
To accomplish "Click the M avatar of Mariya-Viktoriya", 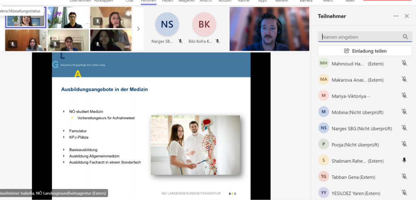I will click(324, 96).
